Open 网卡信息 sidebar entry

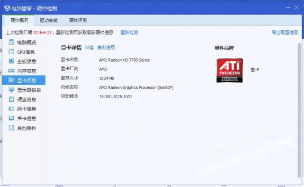(x=24, y=109)
